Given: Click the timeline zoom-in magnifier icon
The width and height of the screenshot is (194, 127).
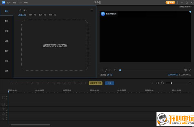Looking at the screenshot, I should click(190, 83).
